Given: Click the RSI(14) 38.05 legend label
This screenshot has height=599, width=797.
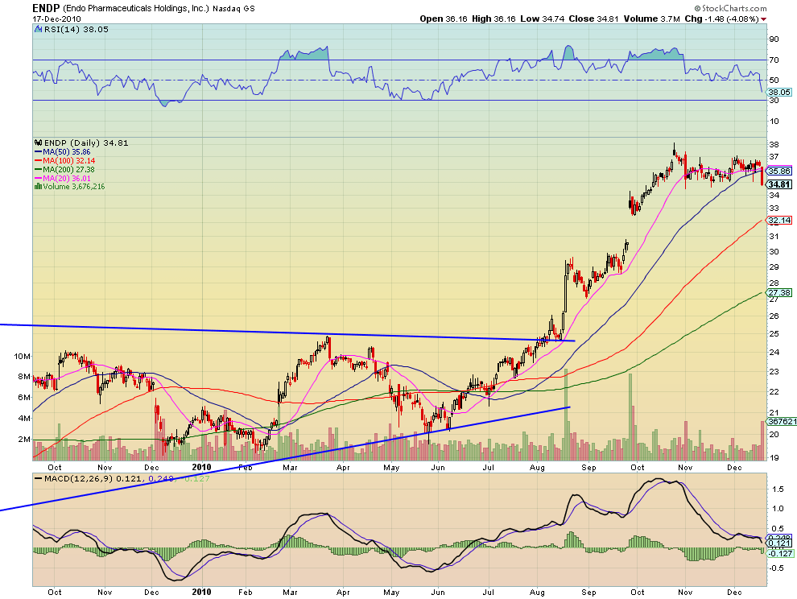Looking at the screenshot, I should [76, 30].
